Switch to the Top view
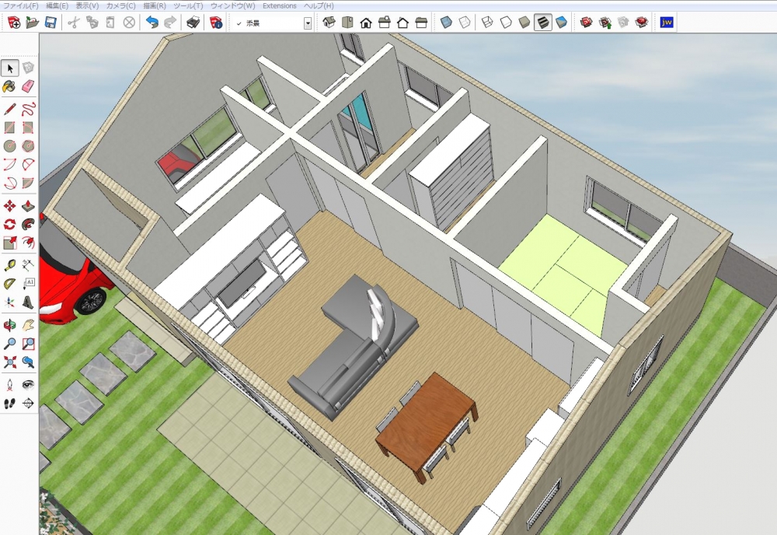This screenshot has height=535, width=777. [x=347, y=23]
